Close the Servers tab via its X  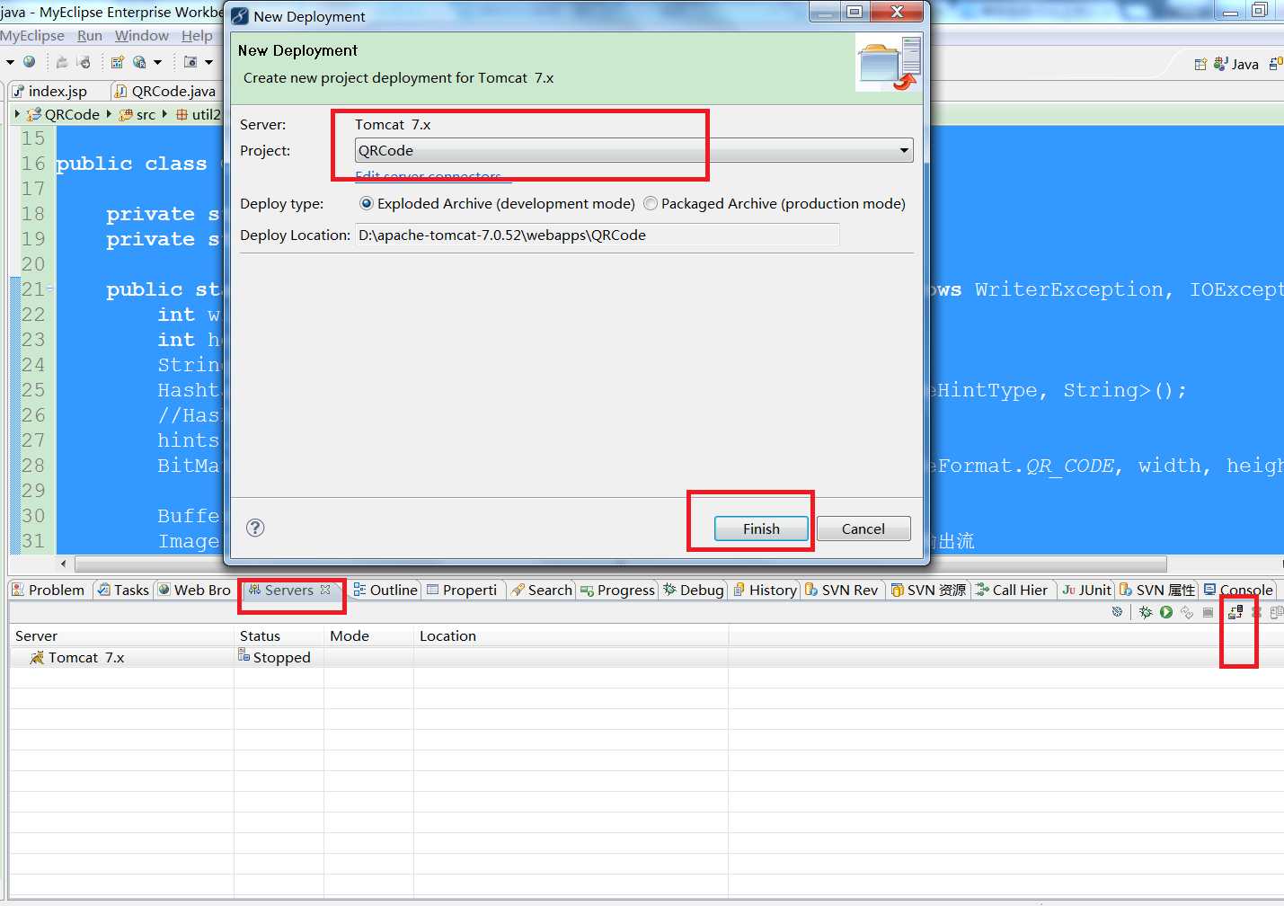click(325, 590)
